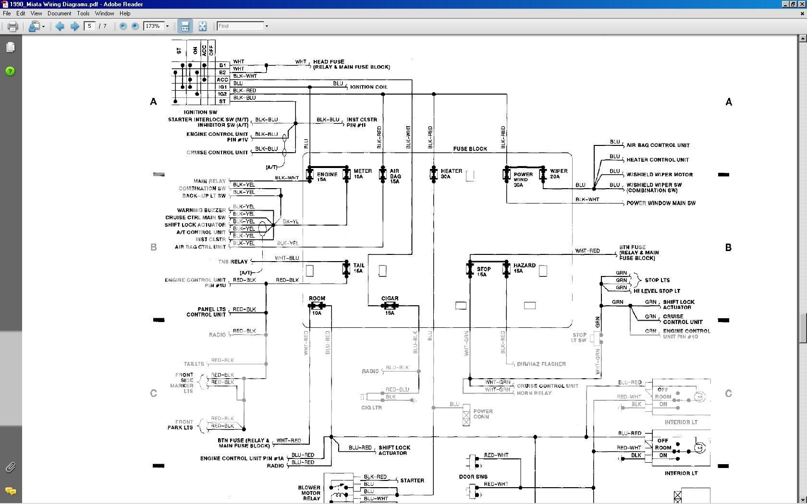Click the 'CIGAR 15A' fuse label
The width and height of the screenshot is (807, 504).
point(390,306)
